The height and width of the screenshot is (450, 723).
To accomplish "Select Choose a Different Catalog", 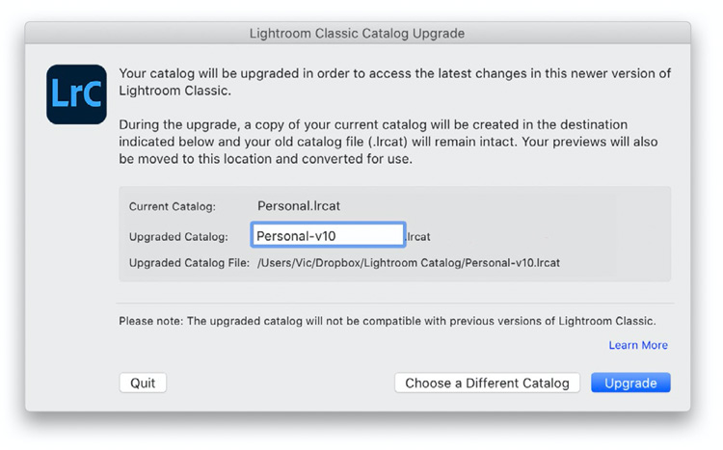I will pyautogui.click(x=487, y=383).
